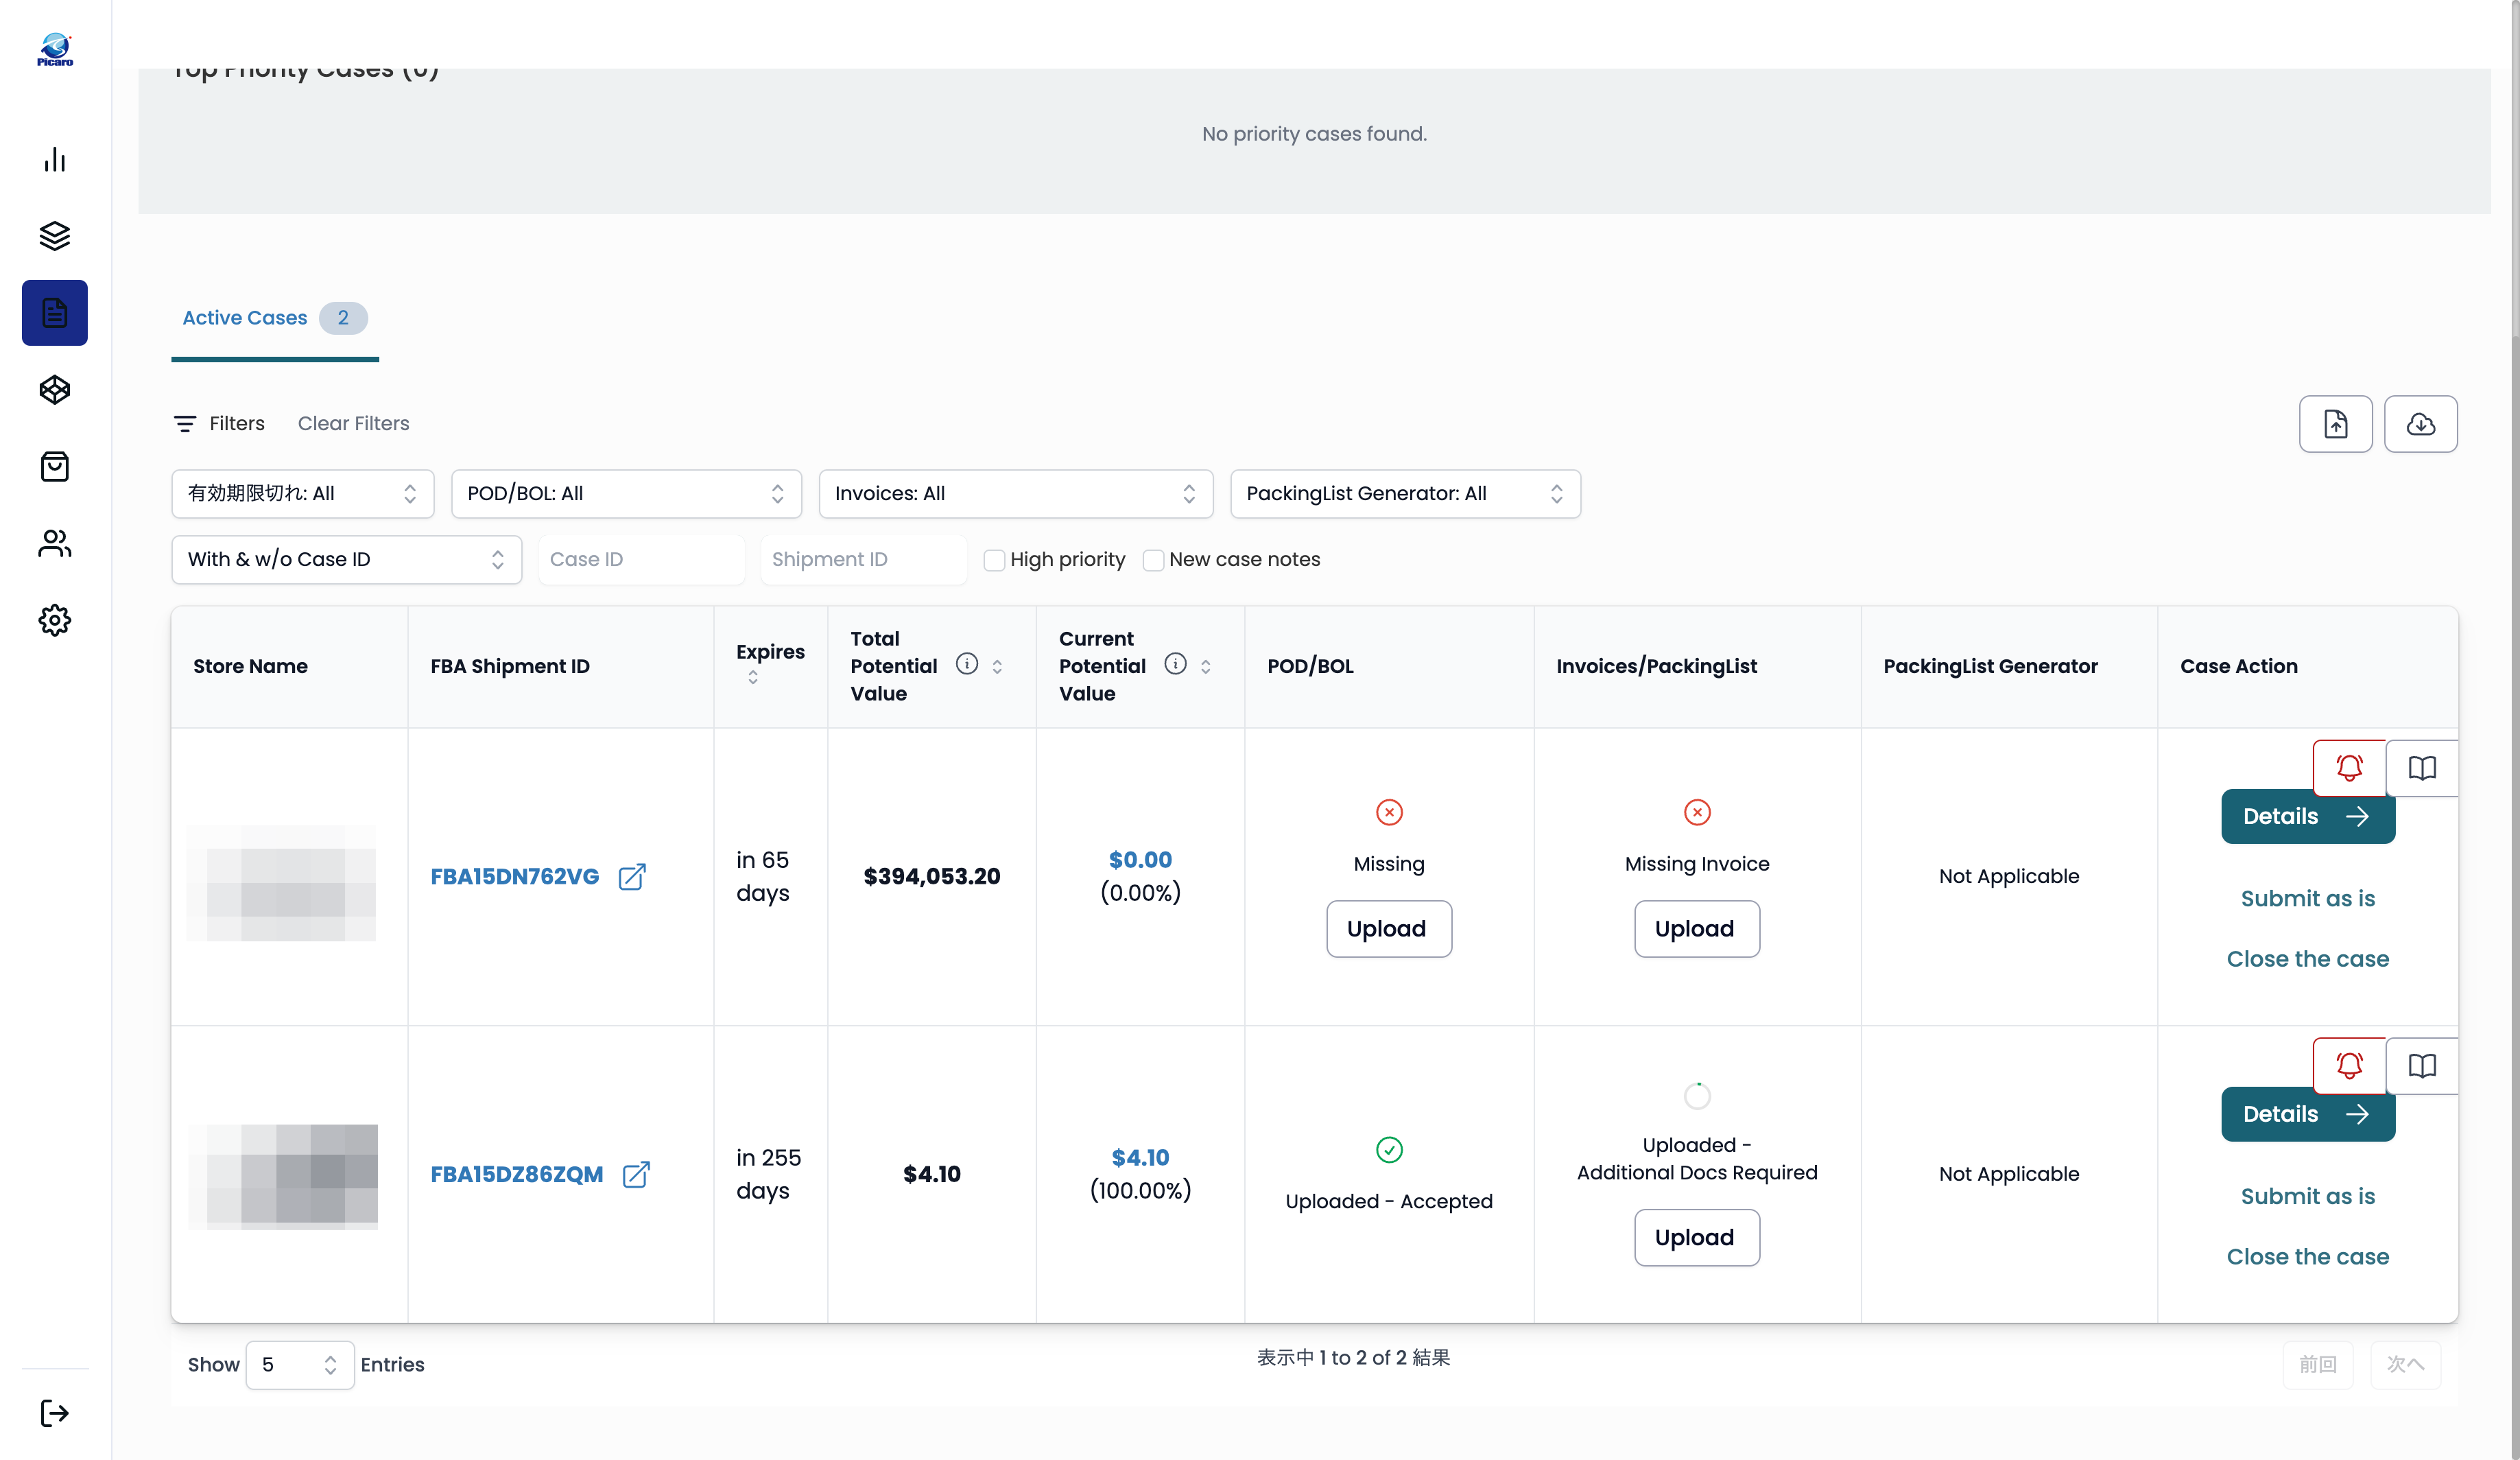Image resolution: width=2520 pixels, height=1460 pixels.
Task: Select the Active Cases tab
Action: (x=275, y=318)
